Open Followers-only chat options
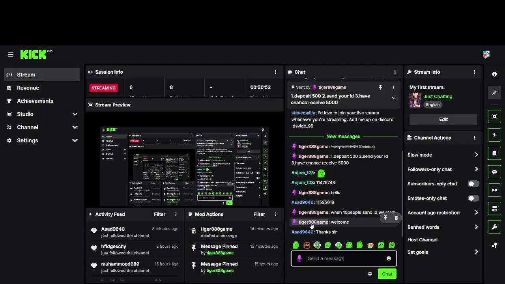Screen dimensions: 505x284 click(x=443, y=169)
